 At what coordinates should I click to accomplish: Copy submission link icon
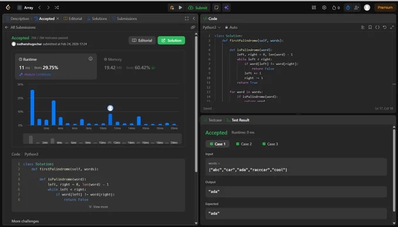(x=193, y=27)
